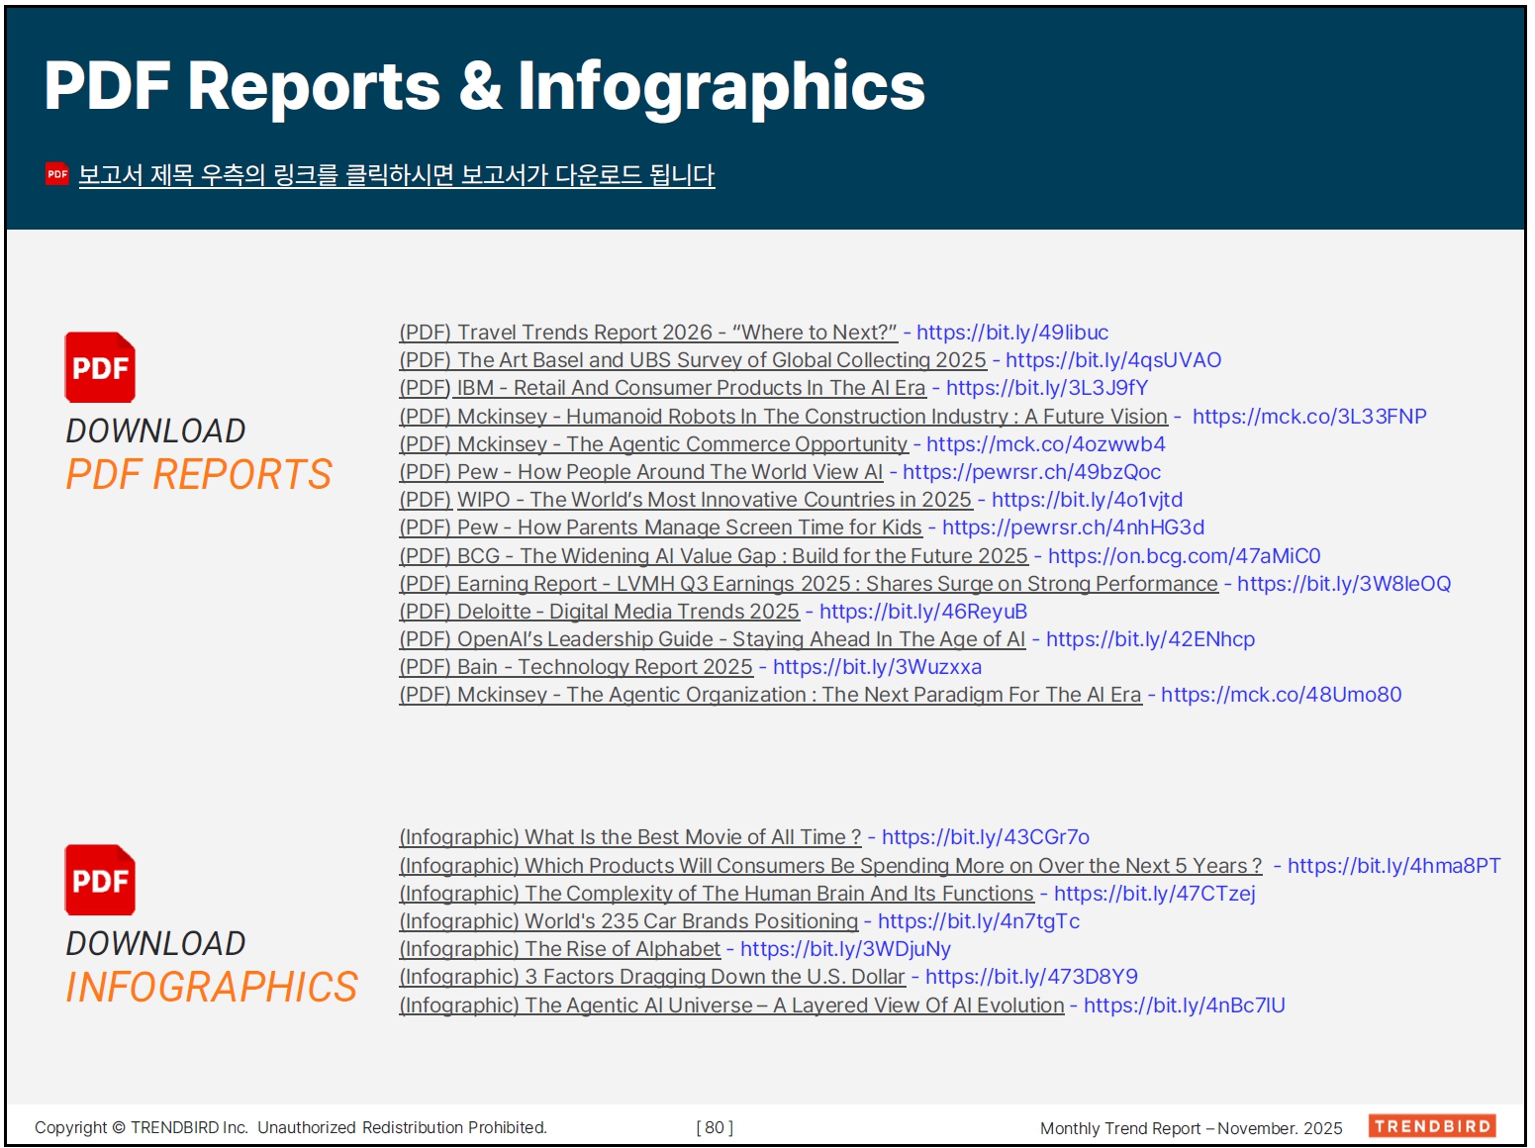Open BCG Widening AI Value Gap URL

1184,556
